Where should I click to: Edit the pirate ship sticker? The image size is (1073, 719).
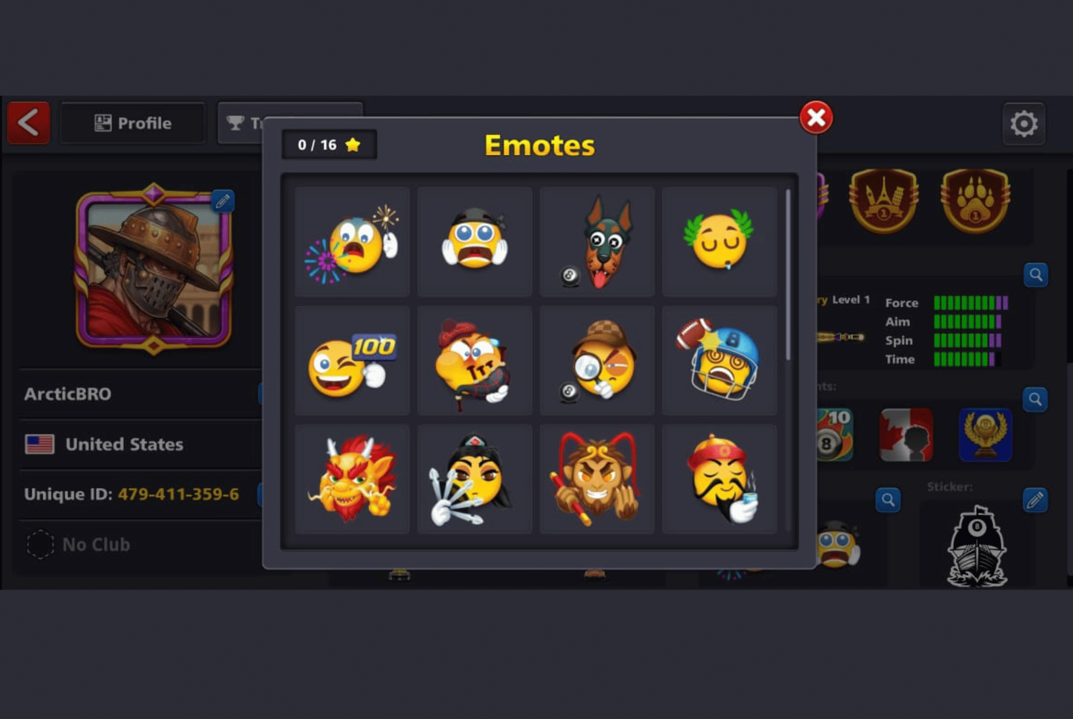point(1034,500)
